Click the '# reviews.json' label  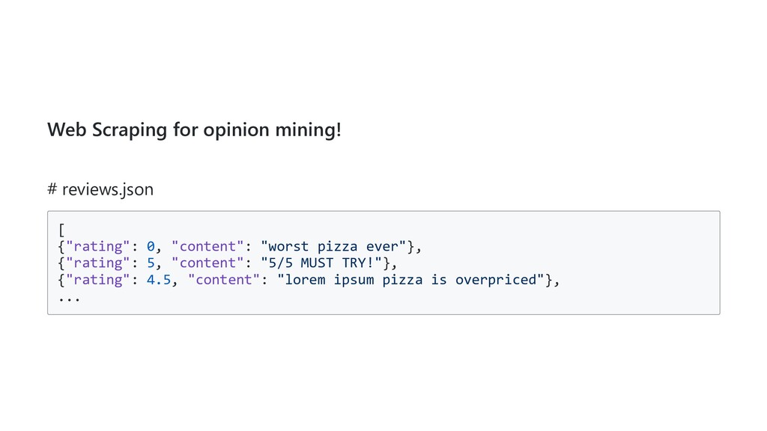(x=100, y=189)
